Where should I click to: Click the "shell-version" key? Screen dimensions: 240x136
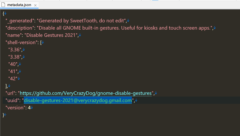click(21, 42)
